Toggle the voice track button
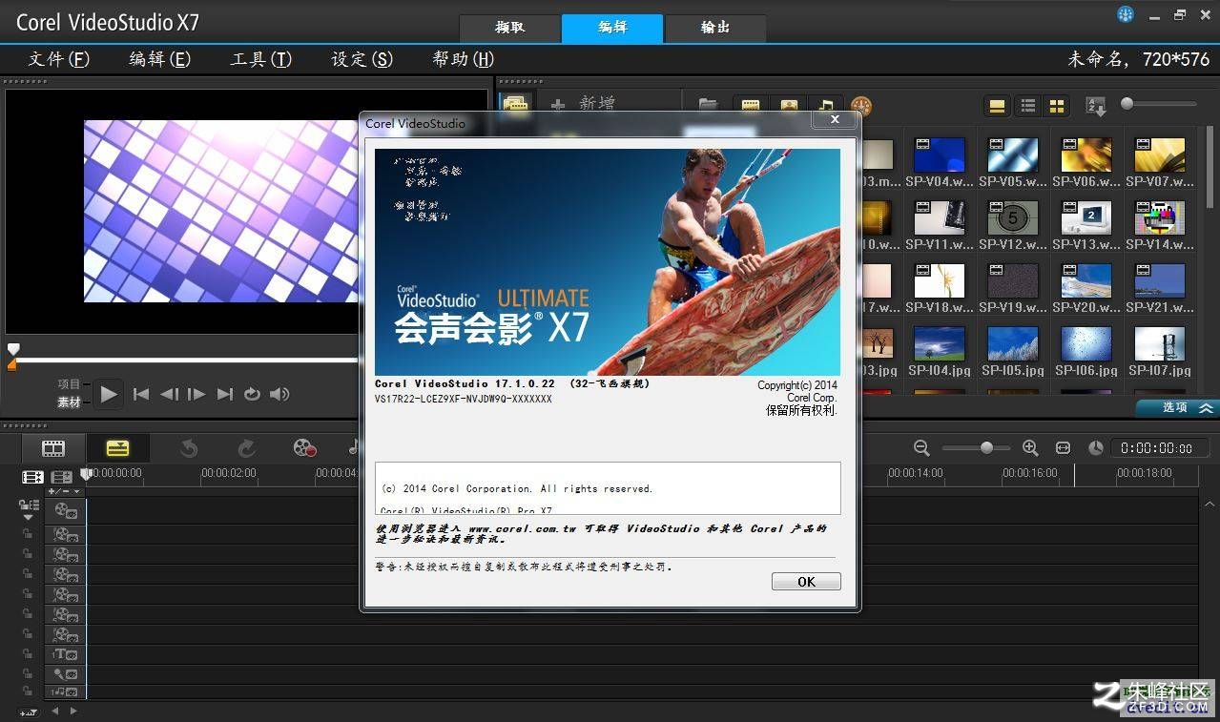 tap(66, 674)
